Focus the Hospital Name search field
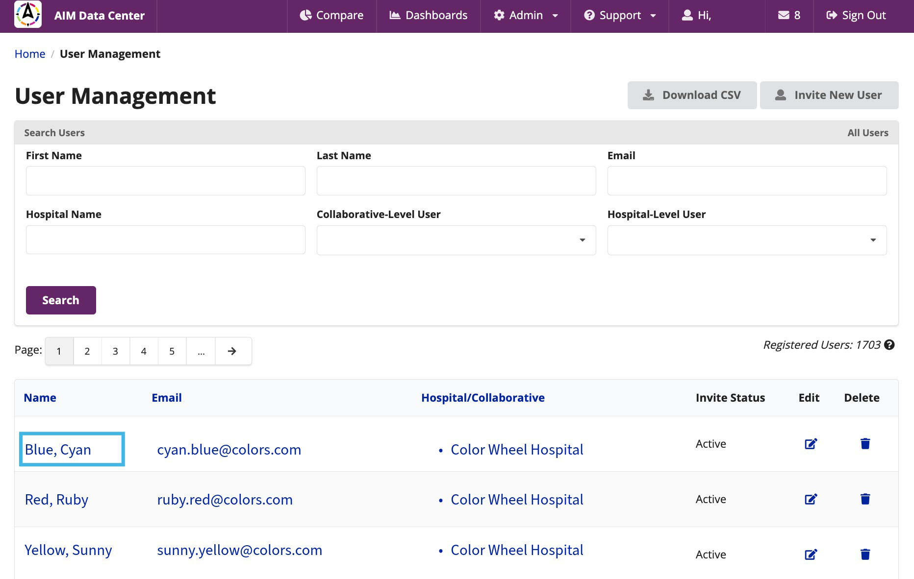Screen dimensions: 914x579 point(166,240)
